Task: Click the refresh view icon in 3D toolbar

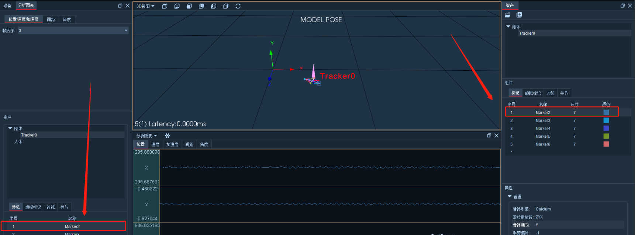Action: click(x=238, y=6)
